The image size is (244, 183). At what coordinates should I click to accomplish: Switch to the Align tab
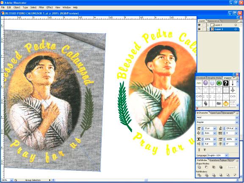point(224,160)
